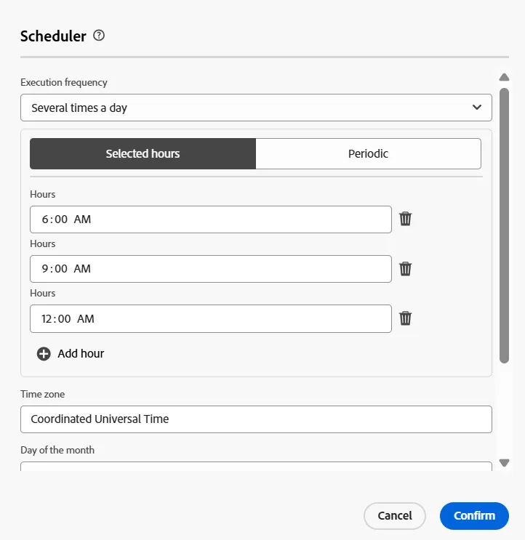Switch to the Periodic tab
The image size is (525, 540).
coord(368,153)
